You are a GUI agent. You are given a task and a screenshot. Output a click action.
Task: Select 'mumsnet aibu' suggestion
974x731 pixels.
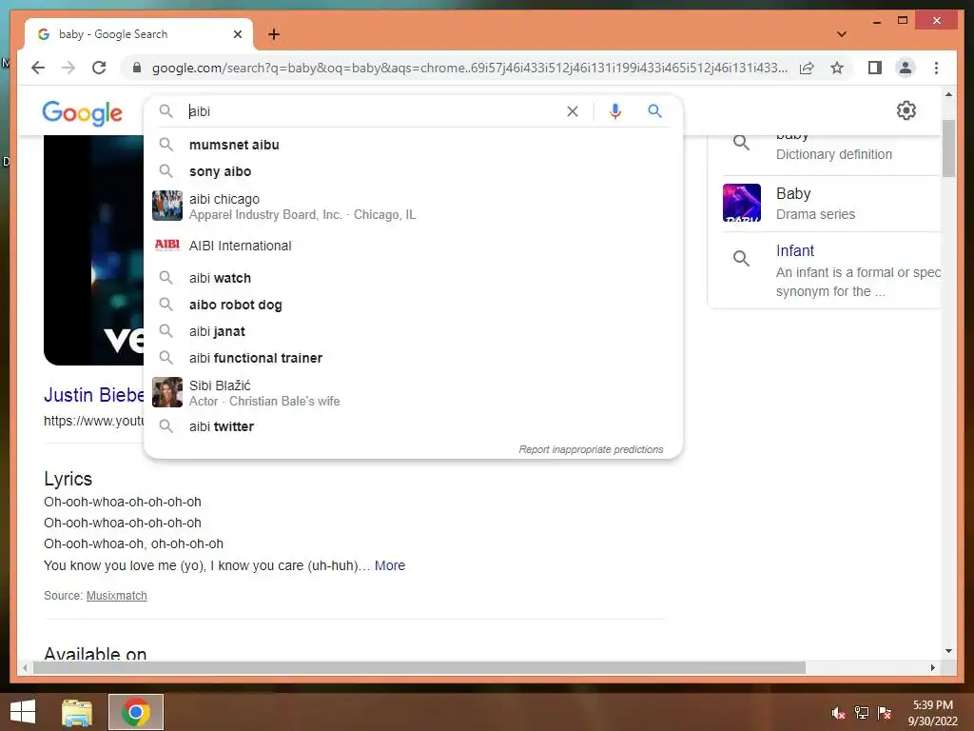coord(413,145)
